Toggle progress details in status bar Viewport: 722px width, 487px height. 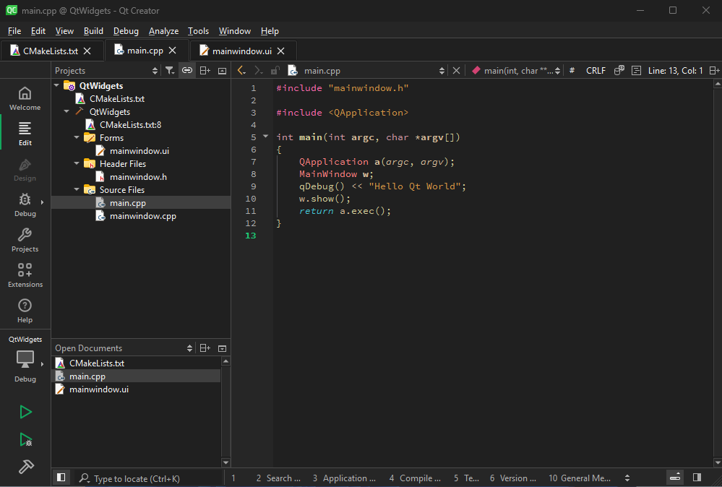tap(675, 478)
